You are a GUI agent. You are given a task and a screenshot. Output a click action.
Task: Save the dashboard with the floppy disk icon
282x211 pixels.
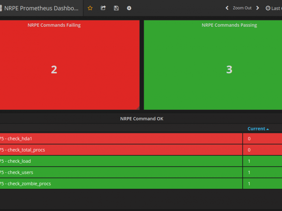[116, 8]
